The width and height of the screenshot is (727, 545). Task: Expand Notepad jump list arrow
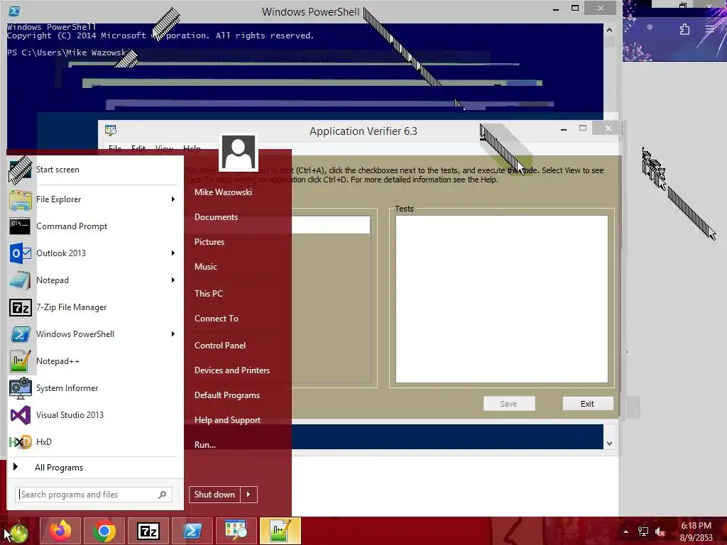click(173, 280)
